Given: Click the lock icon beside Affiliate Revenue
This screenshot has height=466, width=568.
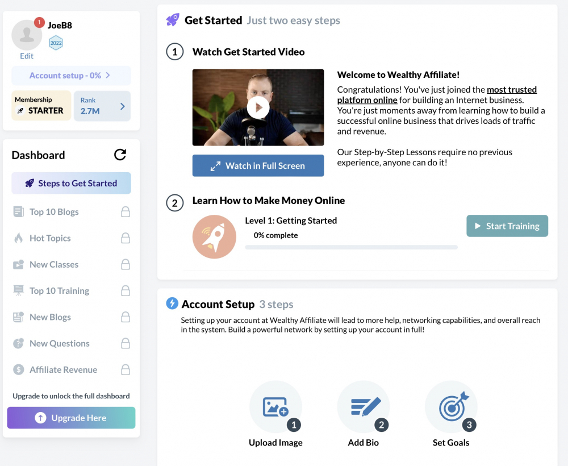Looking at the screenshot, I should click(126, 369).
